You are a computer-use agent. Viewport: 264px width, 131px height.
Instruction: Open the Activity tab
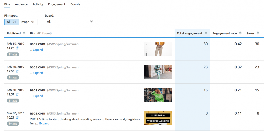(38, 4)
